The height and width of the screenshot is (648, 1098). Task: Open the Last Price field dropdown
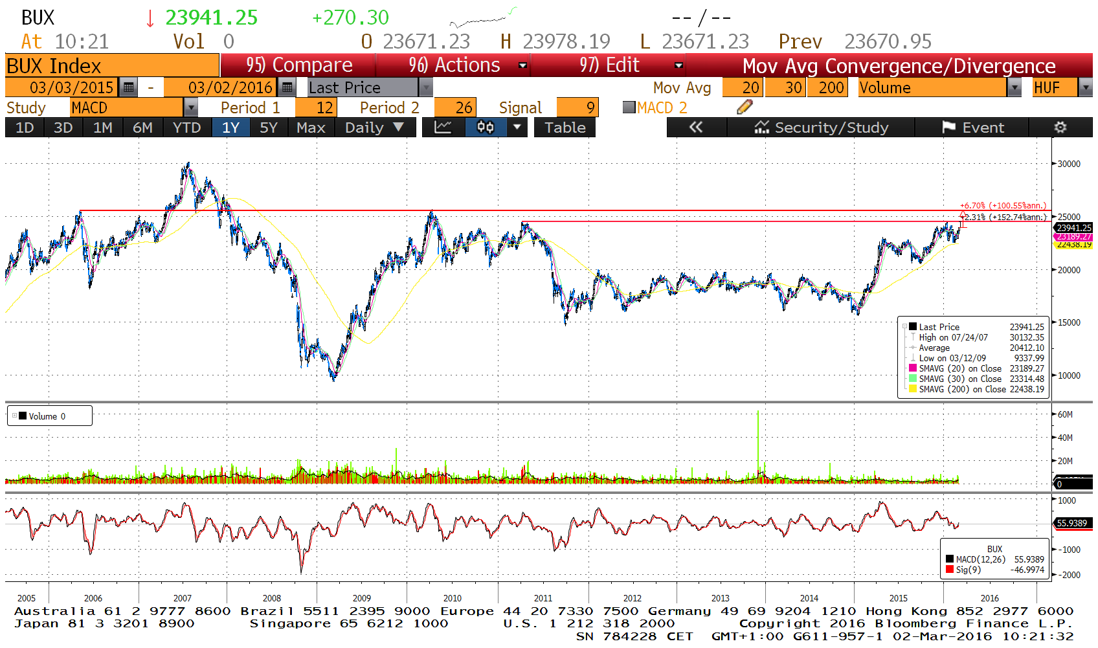tap(425, 87)
